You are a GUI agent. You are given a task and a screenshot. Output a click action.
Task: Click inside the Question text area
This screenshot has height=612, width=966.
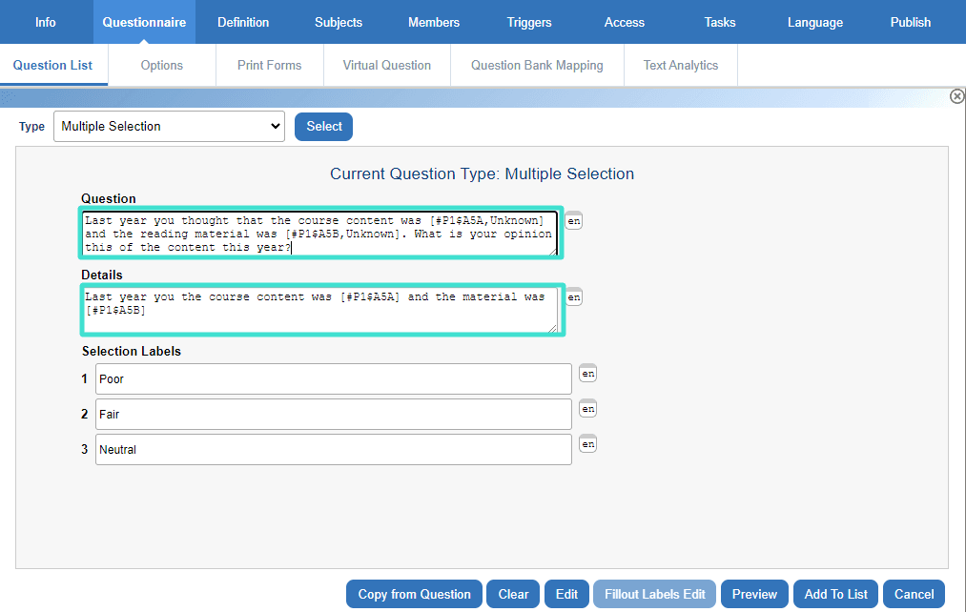click(x=319, y=234)
